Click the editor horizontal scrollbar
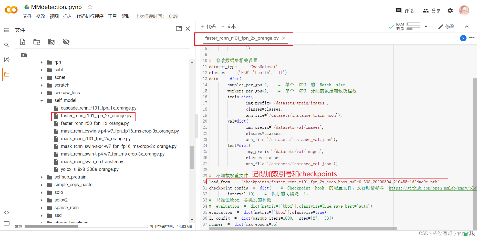This screenshot has height=238, width=477. [x=303, y=229]
